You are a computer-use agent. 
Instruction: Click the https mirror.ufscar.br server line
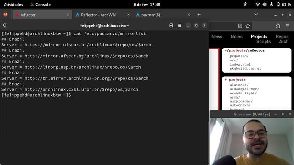click(76, 45)
